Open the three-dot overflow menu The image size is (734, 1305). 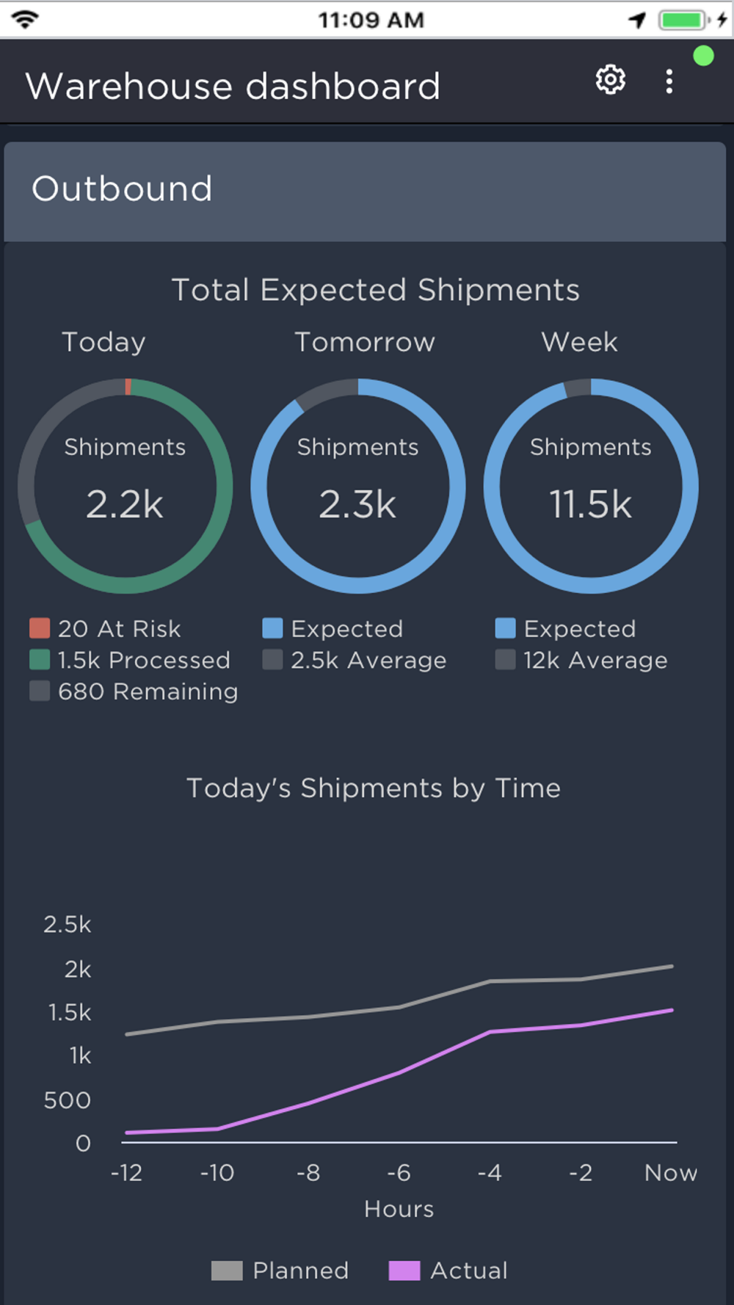pyautogui.click(x=669, y=81)
